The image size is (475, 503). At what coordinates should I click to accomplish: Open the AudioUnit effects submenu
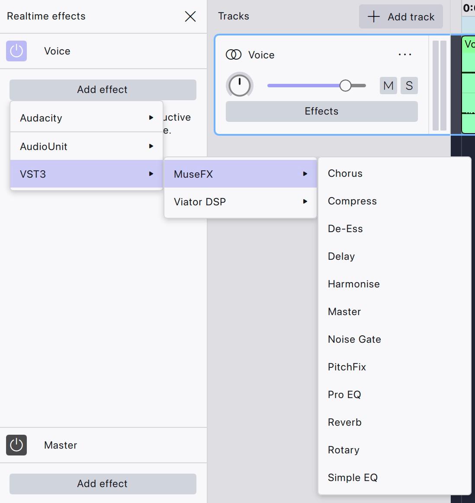point(87,146)
